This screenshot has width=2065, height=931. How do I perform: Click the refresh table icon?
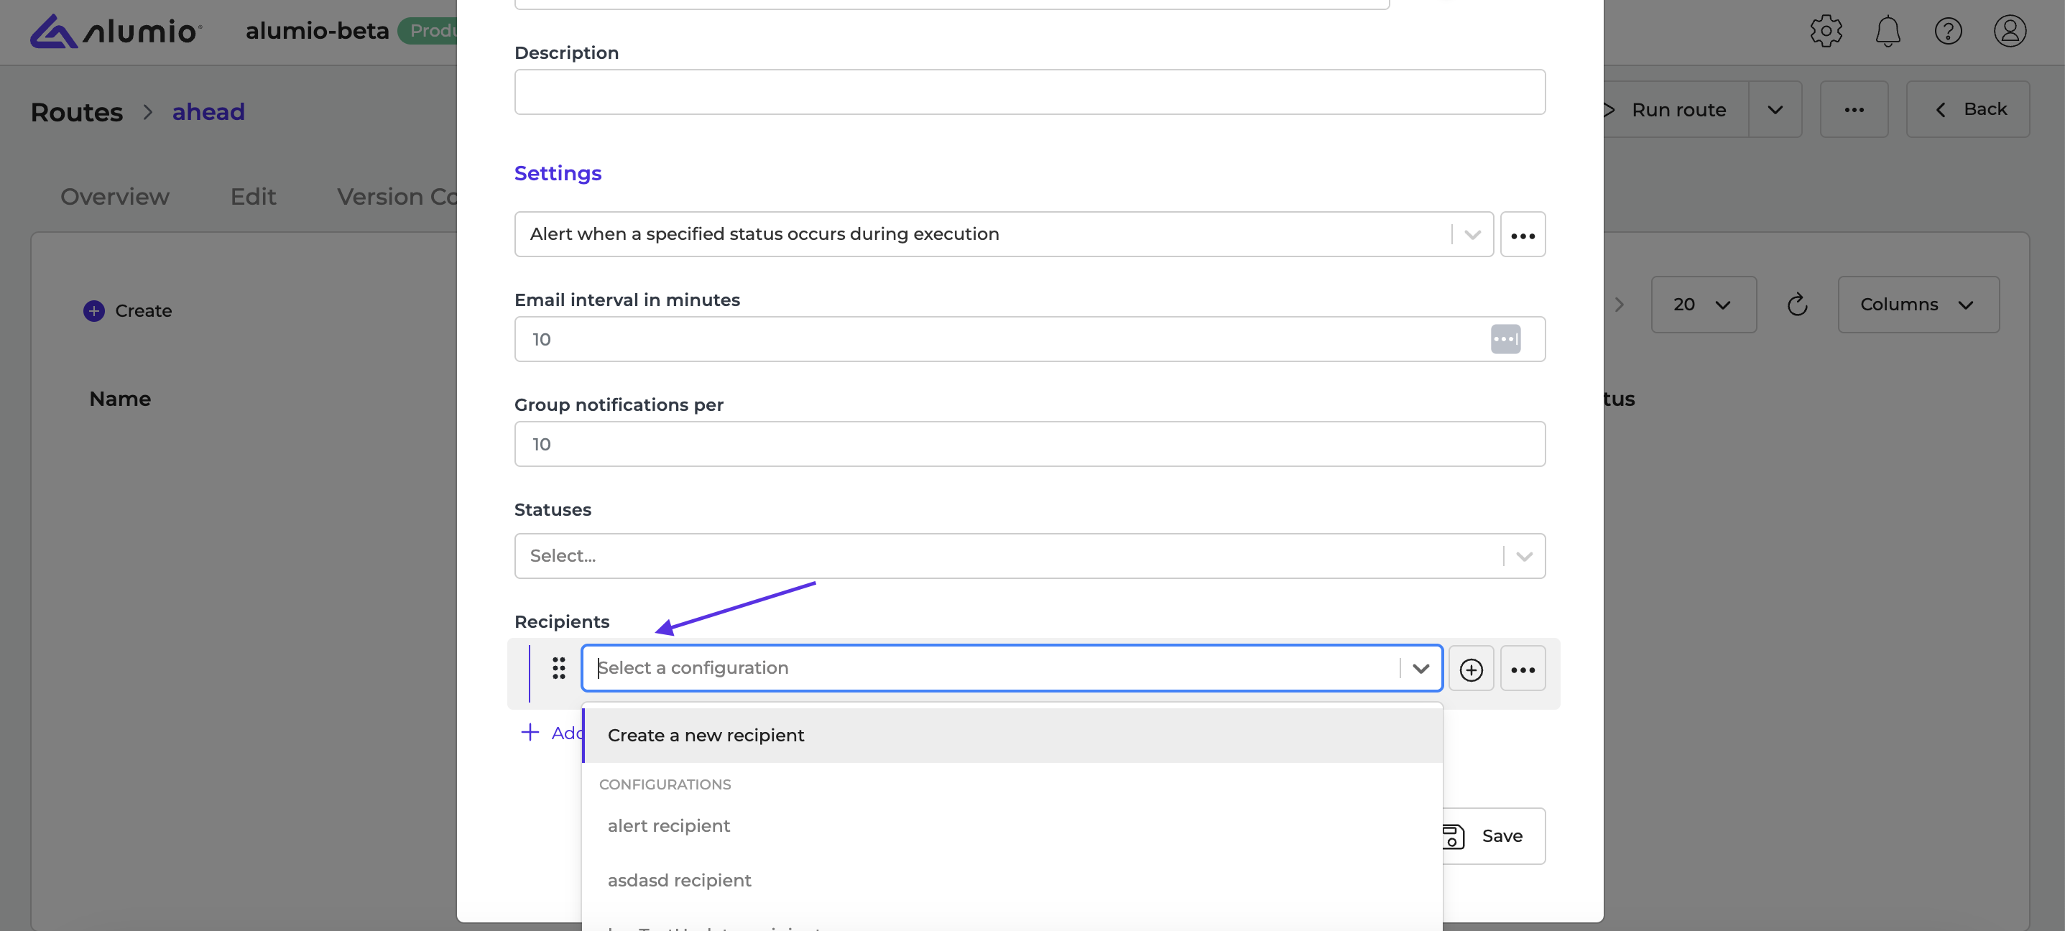1796,305
